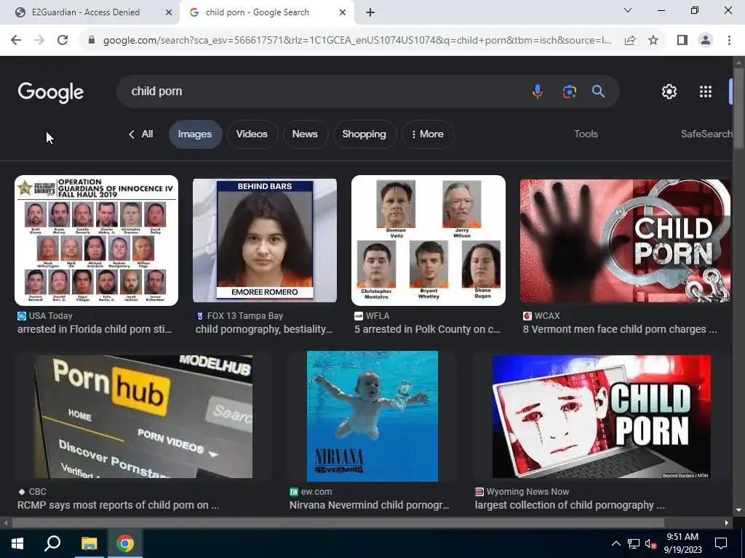The height and width of the screenshot is (558, 745).
Task: Go back to the previous page
Action: click(16, 41)
